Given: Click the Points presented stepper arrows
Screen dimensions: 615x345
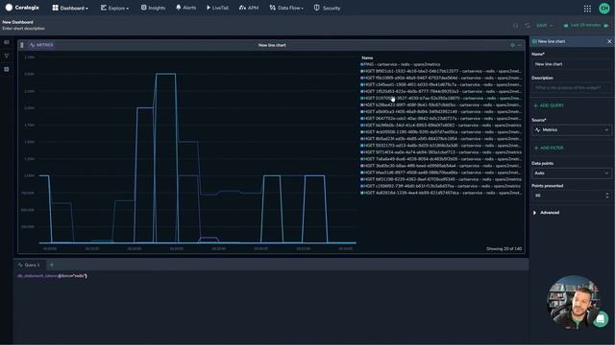Looking at the screenshot, I should [607, 195].
